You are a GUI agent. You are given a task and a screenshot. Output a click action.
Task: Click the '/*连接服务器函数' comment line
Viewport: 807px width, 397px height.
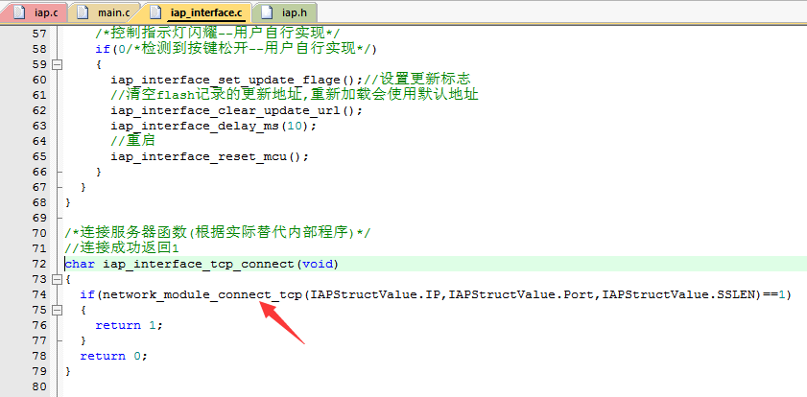point(217,233)
